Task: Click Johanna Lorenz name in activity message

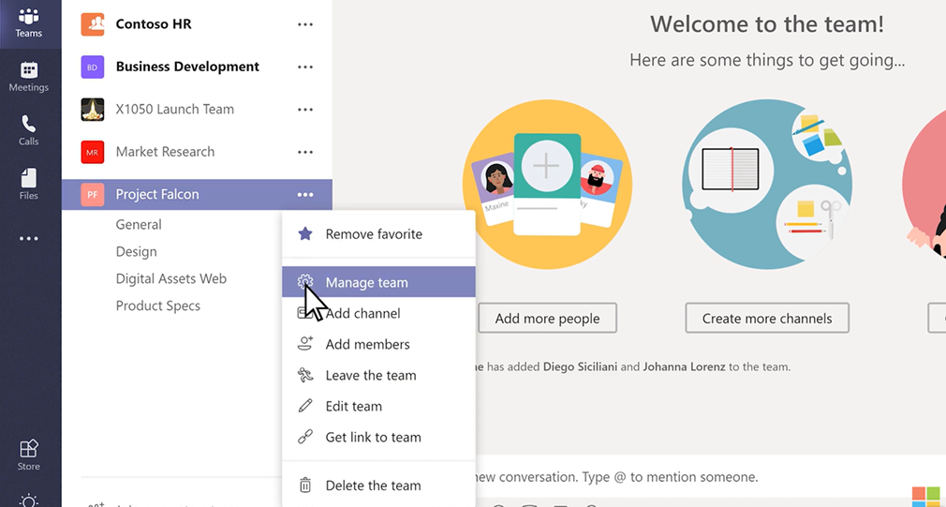Action: click(684, 367)
